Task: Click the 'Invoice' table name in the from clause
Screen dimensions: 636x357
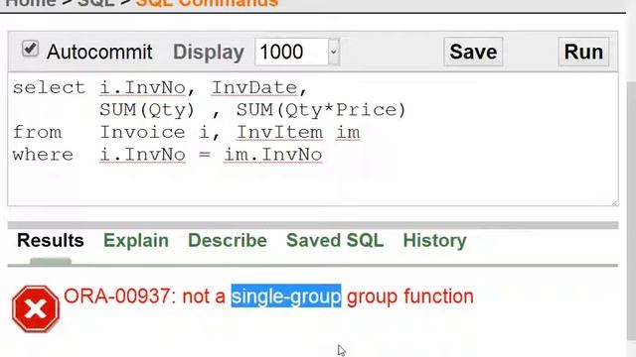Action: pyautogui.click(x=142, y=132)
